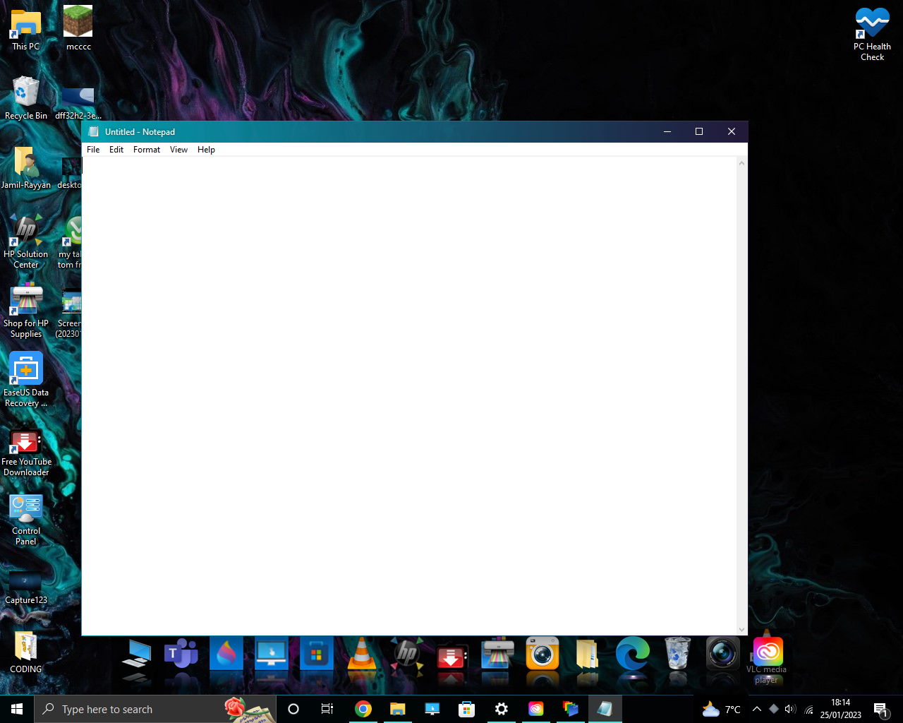Select the CODING folder on desktop

tap(26, 652)
